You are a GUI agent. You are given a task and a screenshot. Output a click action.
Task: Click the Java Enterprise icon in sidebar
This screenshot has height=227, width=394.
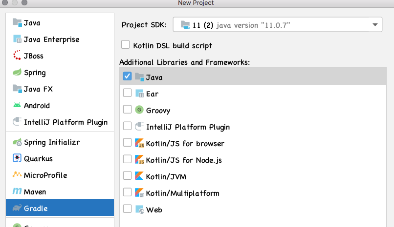[17, 39]
